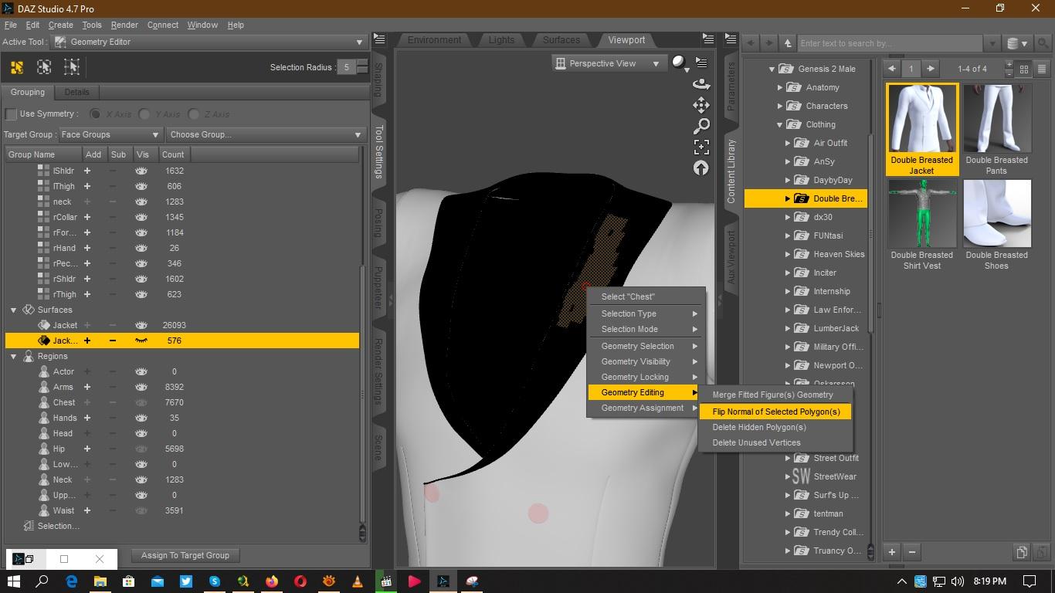Click the plus icon for rCollar group
The width and height of the screenshot is (1055, 593).
click(87, 217)
